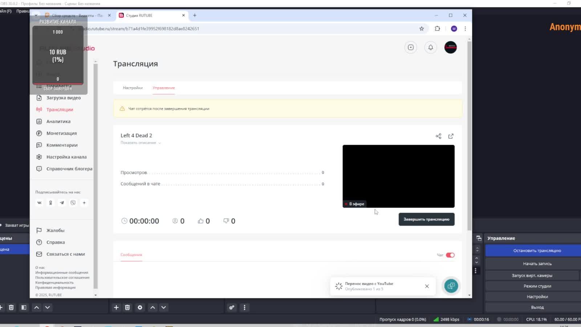Viewport: 581px width, 327px height.
Task: Click OBS remove source trash icon
Action: [127, 307]
